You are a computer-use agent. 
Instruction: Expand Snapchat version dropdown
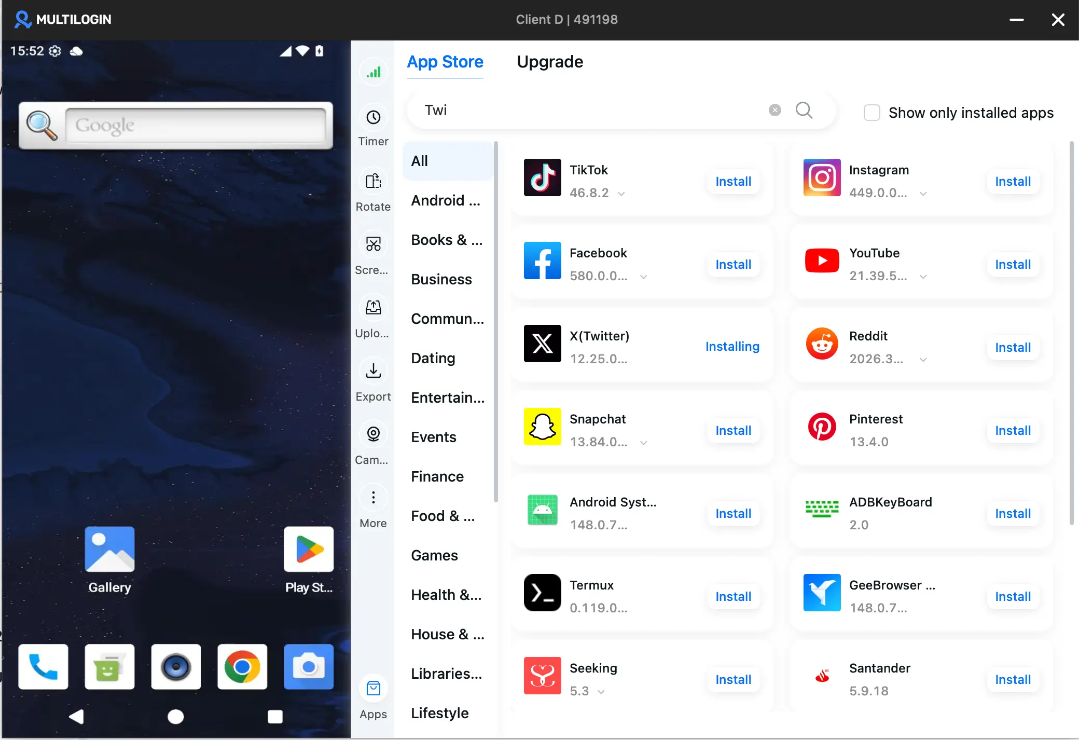[x=644, y=443]
